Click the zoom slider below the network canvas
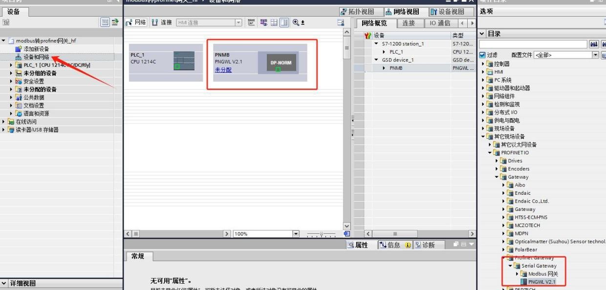This screenshot has width=606, height=290. tap(321, 234)
